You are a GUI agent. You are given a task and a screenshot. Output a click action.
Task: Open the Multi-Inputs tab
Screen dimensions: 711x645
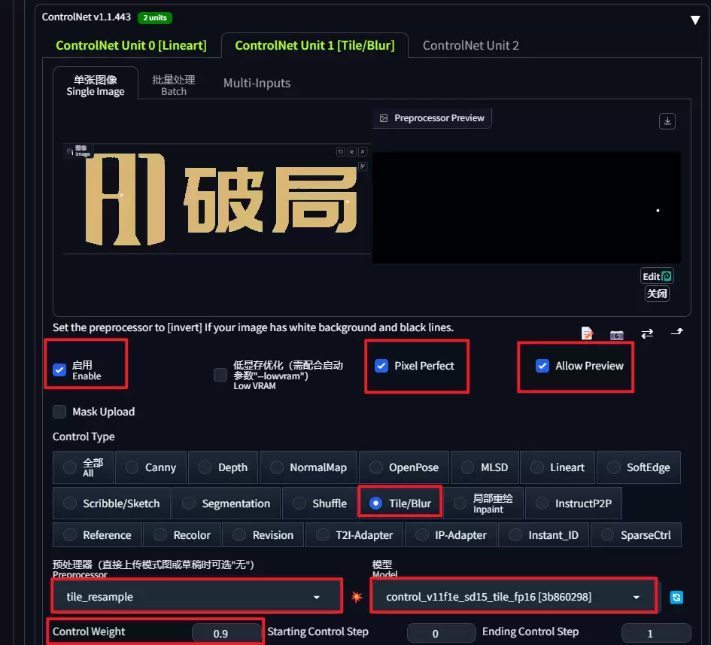coord(257,83)
